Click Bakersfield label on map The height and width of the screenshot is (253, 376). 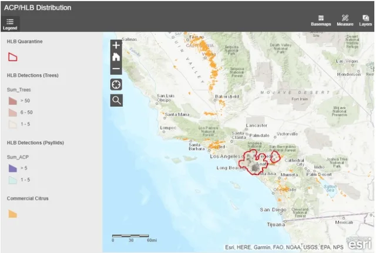tap(227, 96)
